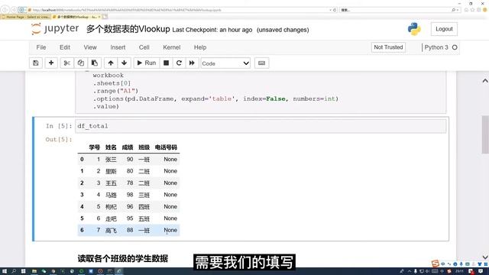Click the browser back button
489x275 pixels.
coord(5,10)
